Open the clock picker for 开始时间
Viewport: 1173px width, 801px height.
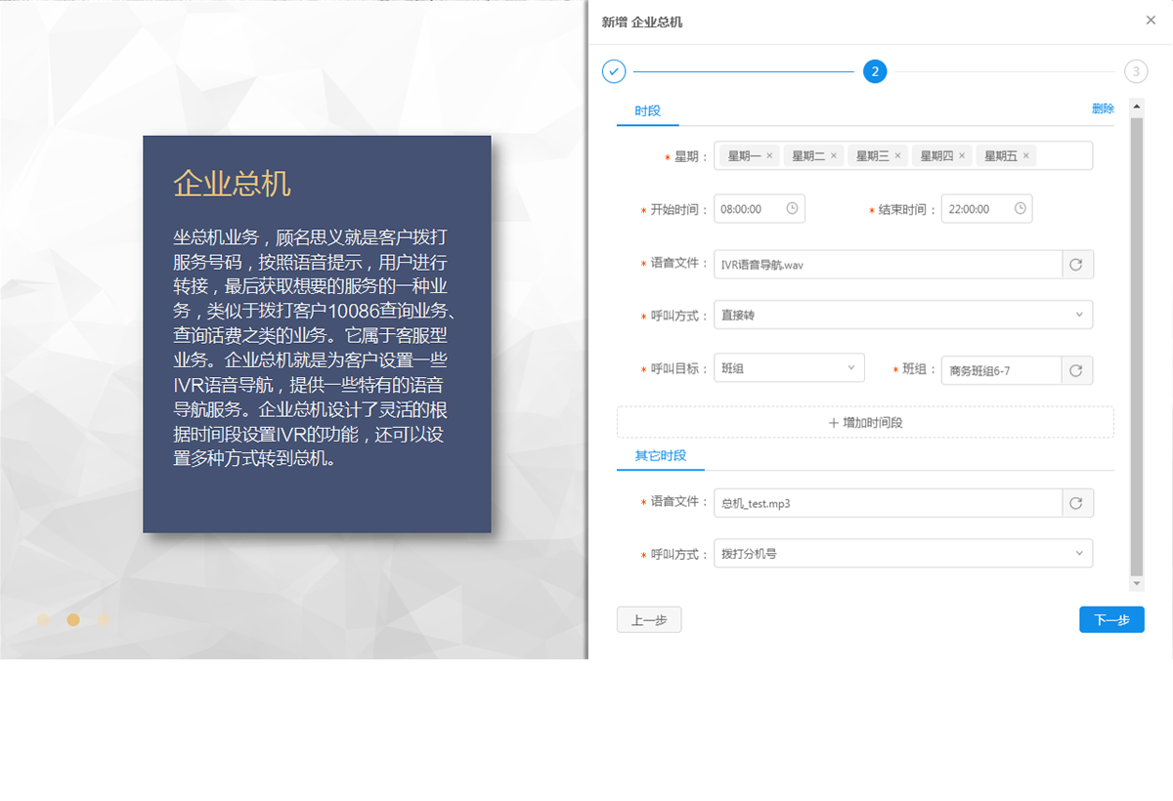tap(794, 208)
